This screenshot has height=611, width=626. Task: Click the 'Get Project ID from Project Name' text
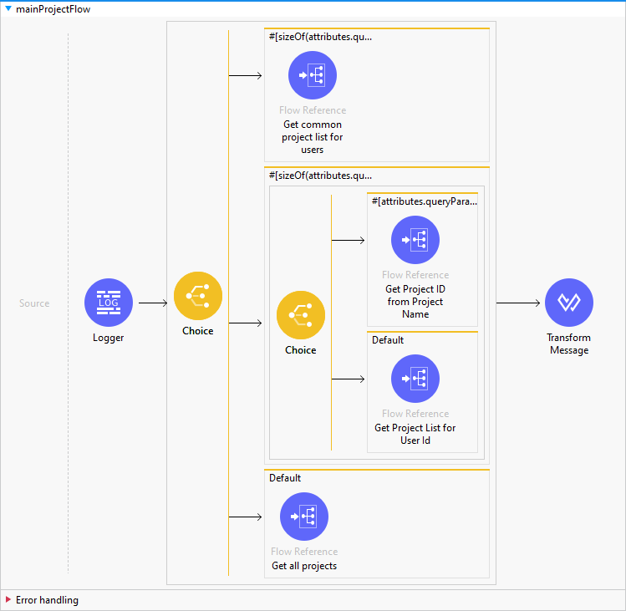pyautogui.click(x=415, y=302)
